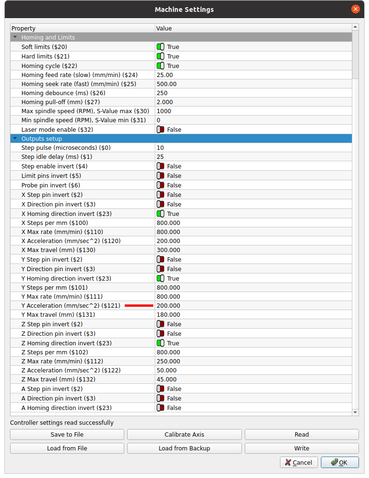Click Load from Backup
This screenshot has width=369, height=478.
[x=184, y=448]
